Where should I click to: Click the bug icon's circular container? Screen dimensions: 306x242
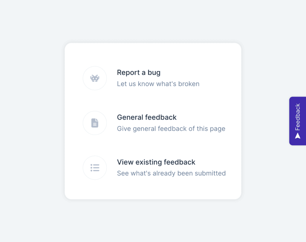click(x=95, y=78)
